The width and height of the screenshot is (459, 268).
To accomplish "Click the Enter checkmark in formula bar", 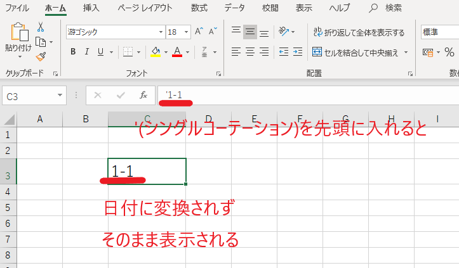I will point(121,95).
